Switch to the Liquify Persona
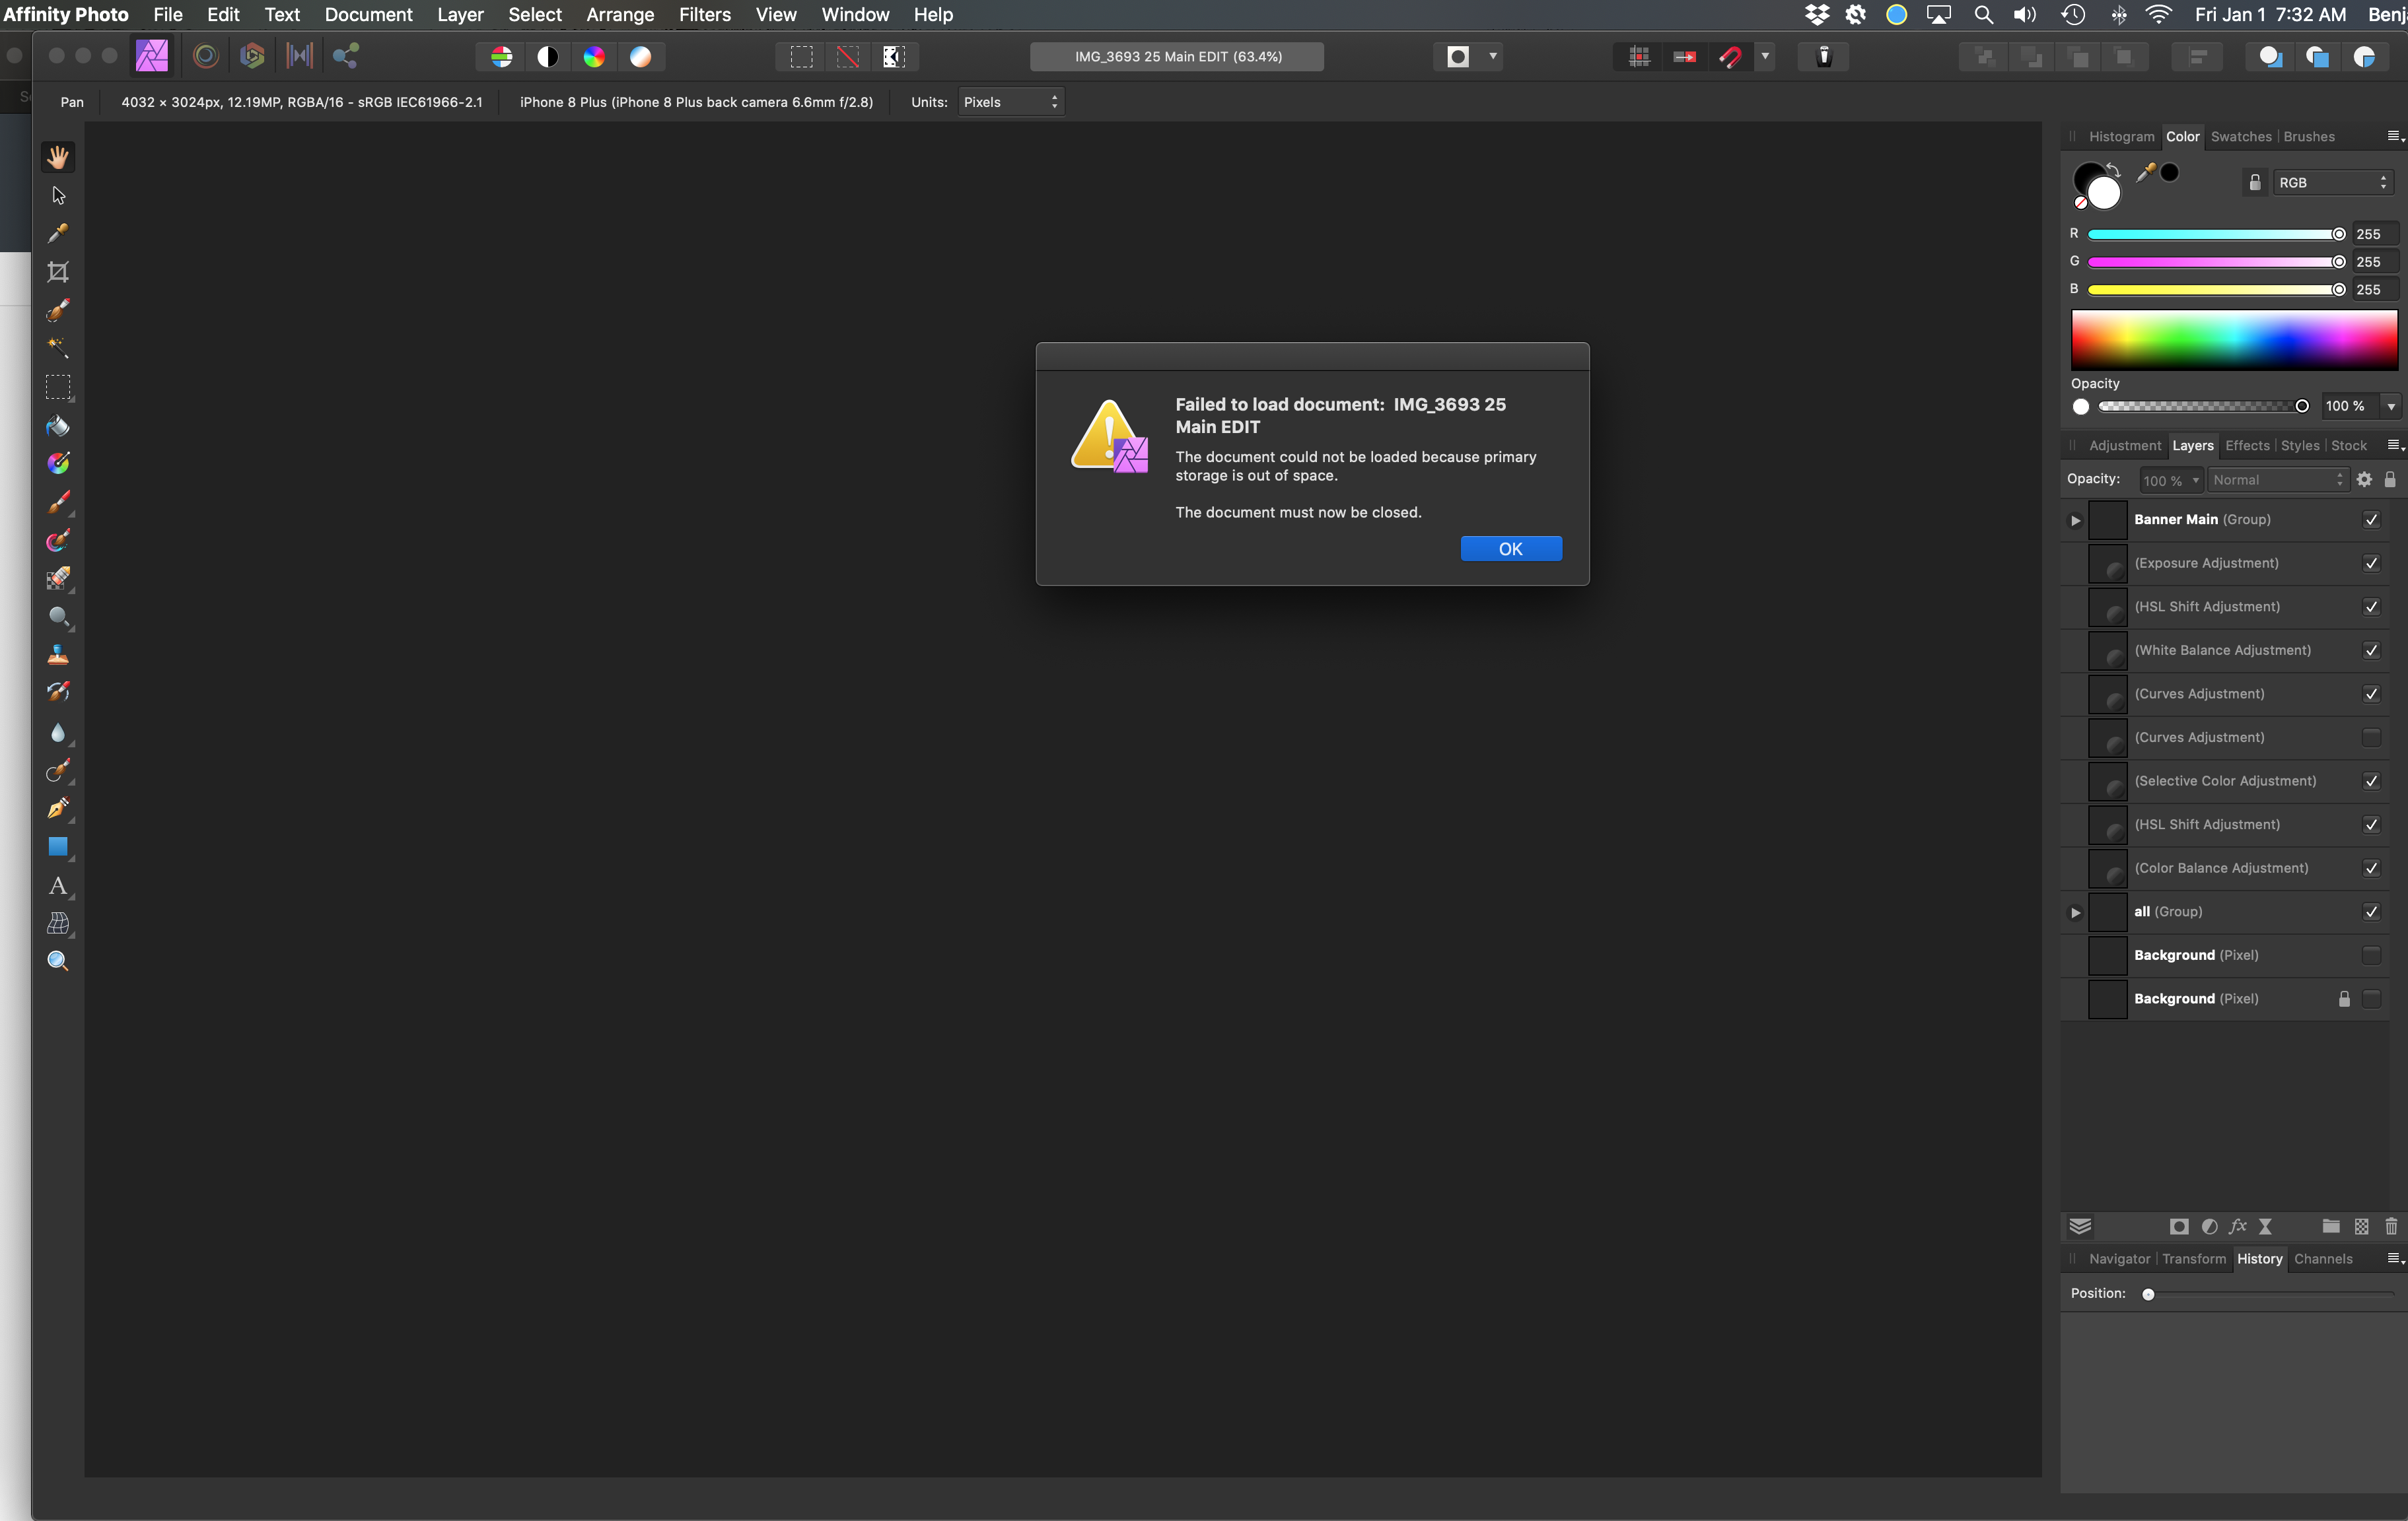This screenshot has width=2408, height=1521. pos(205,56)
